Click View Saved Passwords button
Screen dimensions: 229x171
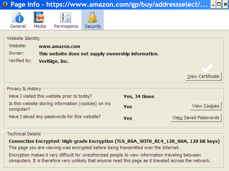(x=196, y=118)
